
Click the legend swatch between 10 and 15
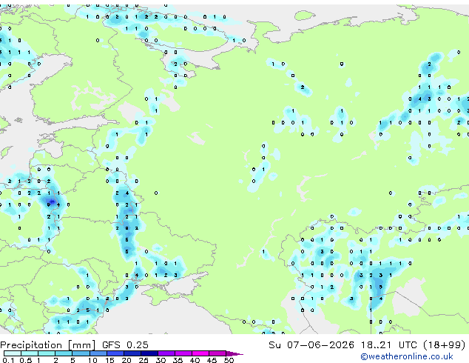click(x=98, y=353)
